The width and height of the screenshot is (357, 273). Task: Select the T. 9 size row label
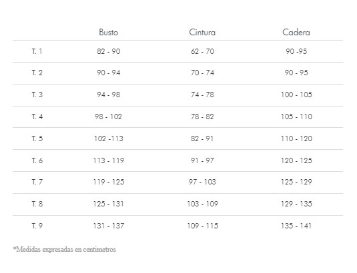pyautogui.click(x=37, y=226)
